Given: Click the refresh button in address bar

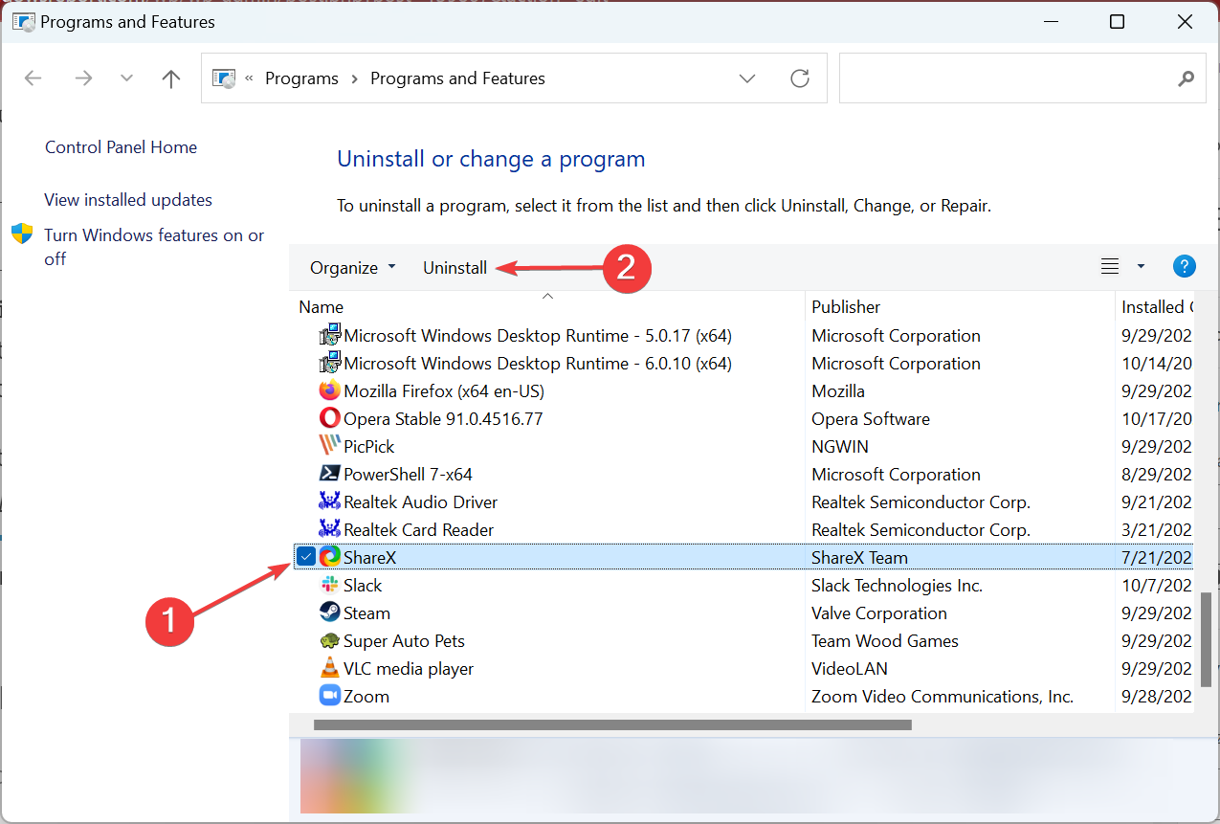Looking at the screenshot, I should click(800, 78).
